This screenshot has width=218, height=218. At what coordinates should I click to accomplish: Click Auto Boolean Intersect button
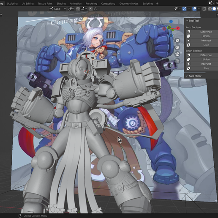click(202, 41)
